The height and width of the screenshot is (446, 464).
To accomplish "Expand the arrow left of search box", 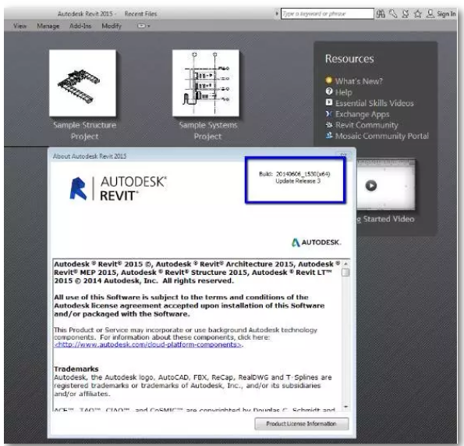I will [x=277, y=13].
